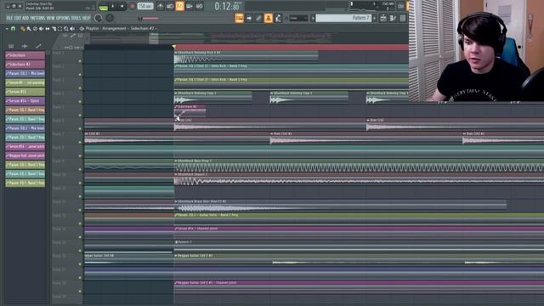Screen dimensions: 544x306
Task: Click the pink song position slider
Action: pos(150,19)
